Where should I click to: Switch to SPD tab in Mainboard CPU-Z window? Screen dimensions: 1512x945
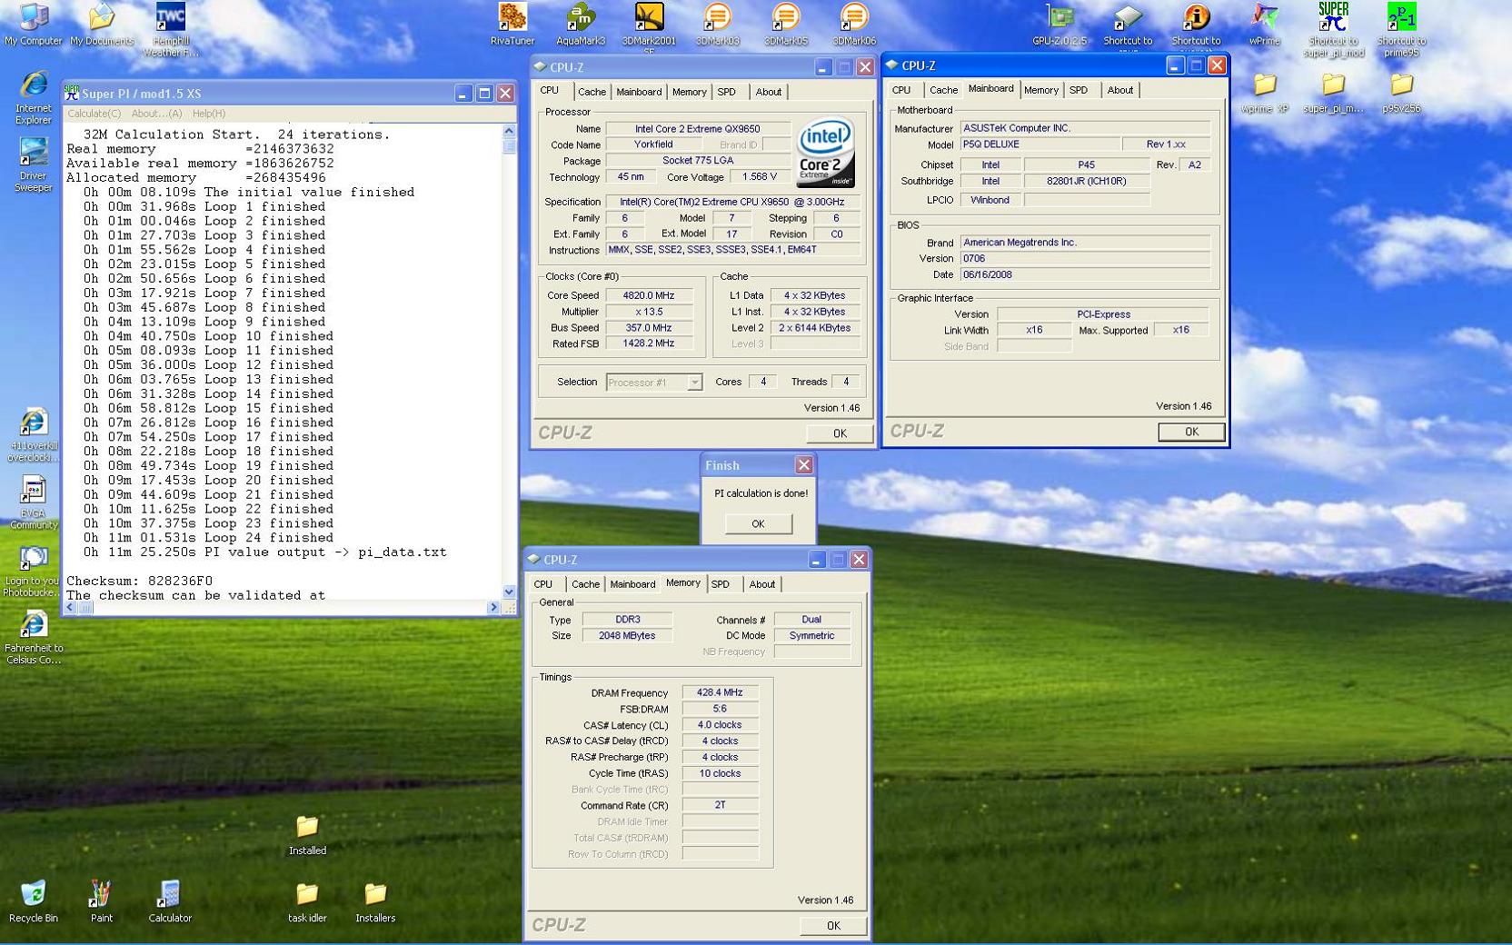pyautogui.click(x=1079, y=90)
